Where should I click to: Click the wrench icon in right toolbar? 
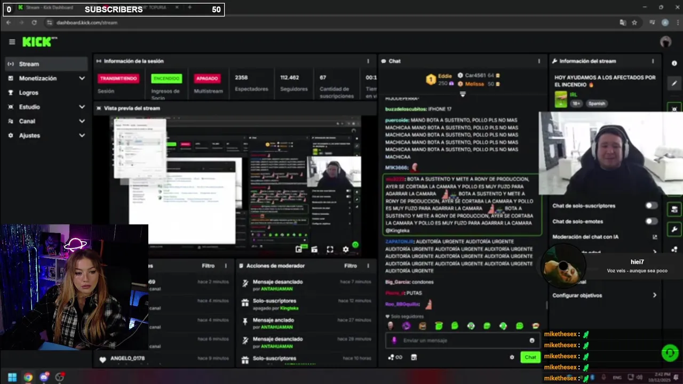674,229
